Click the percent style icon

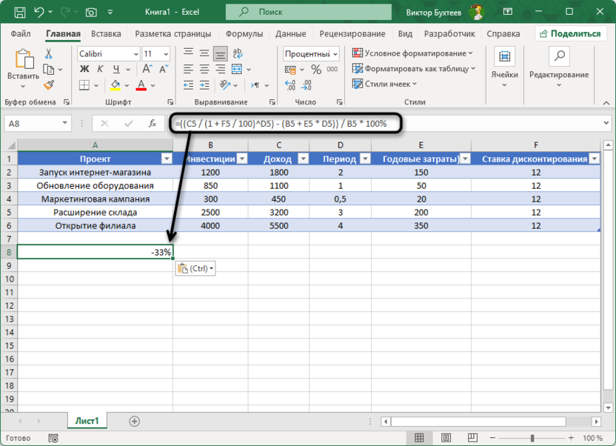[x=316, y=69]
